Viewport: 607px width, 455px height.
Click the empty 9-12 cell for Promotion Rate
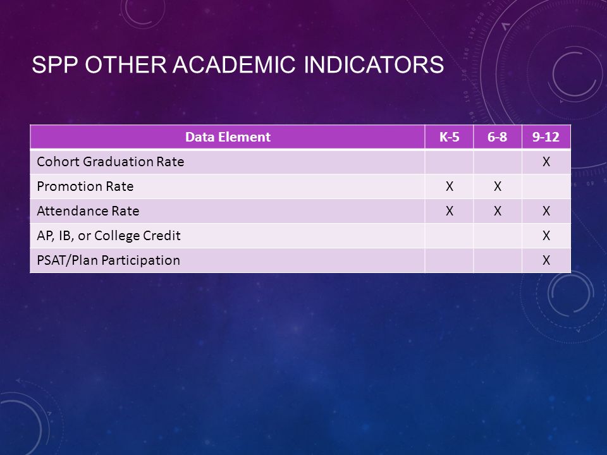(x=546, y=186)
